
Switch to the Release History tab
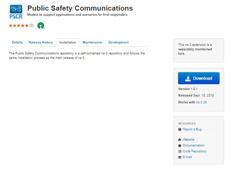coord(41,42)
